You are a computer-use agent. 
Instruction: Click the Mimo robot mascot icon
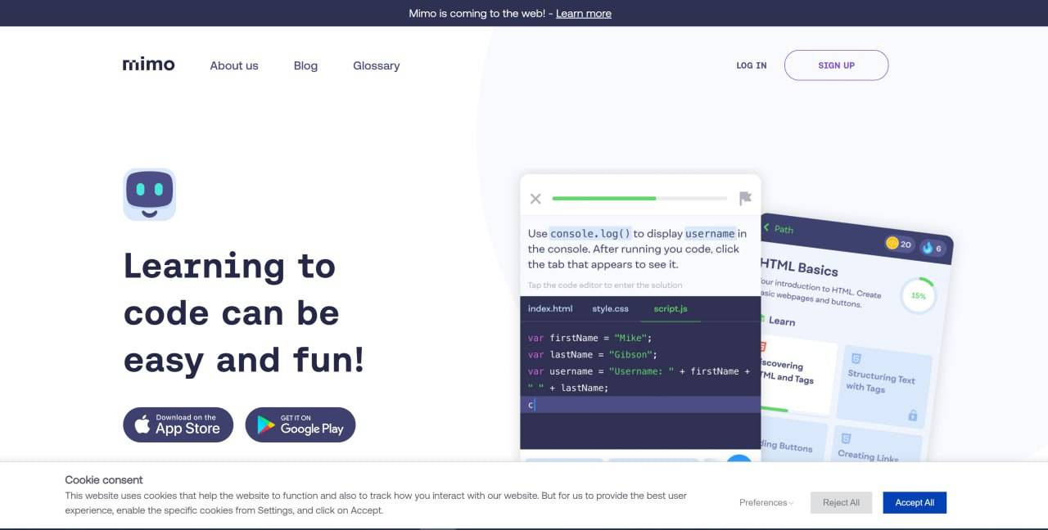coord(149,195)
